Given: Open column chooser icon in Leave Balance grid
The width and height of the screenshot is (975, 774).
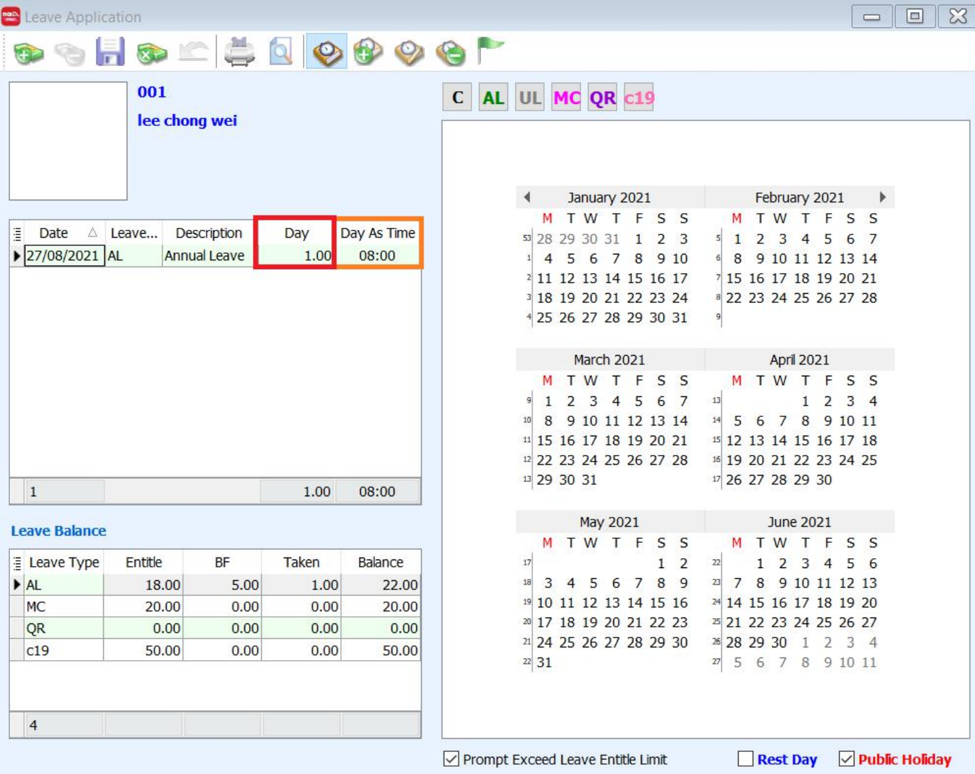Looking at the screenshot, I should (17, 563).
